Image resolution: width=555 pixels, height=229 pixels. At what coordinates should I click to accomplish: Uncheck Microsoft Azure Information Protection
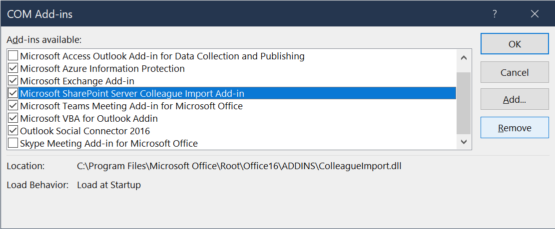pos(13,68)
